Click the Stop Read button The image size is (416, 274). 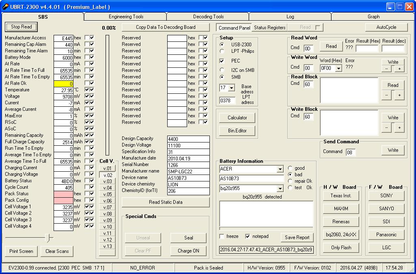(x=21, y=27)
